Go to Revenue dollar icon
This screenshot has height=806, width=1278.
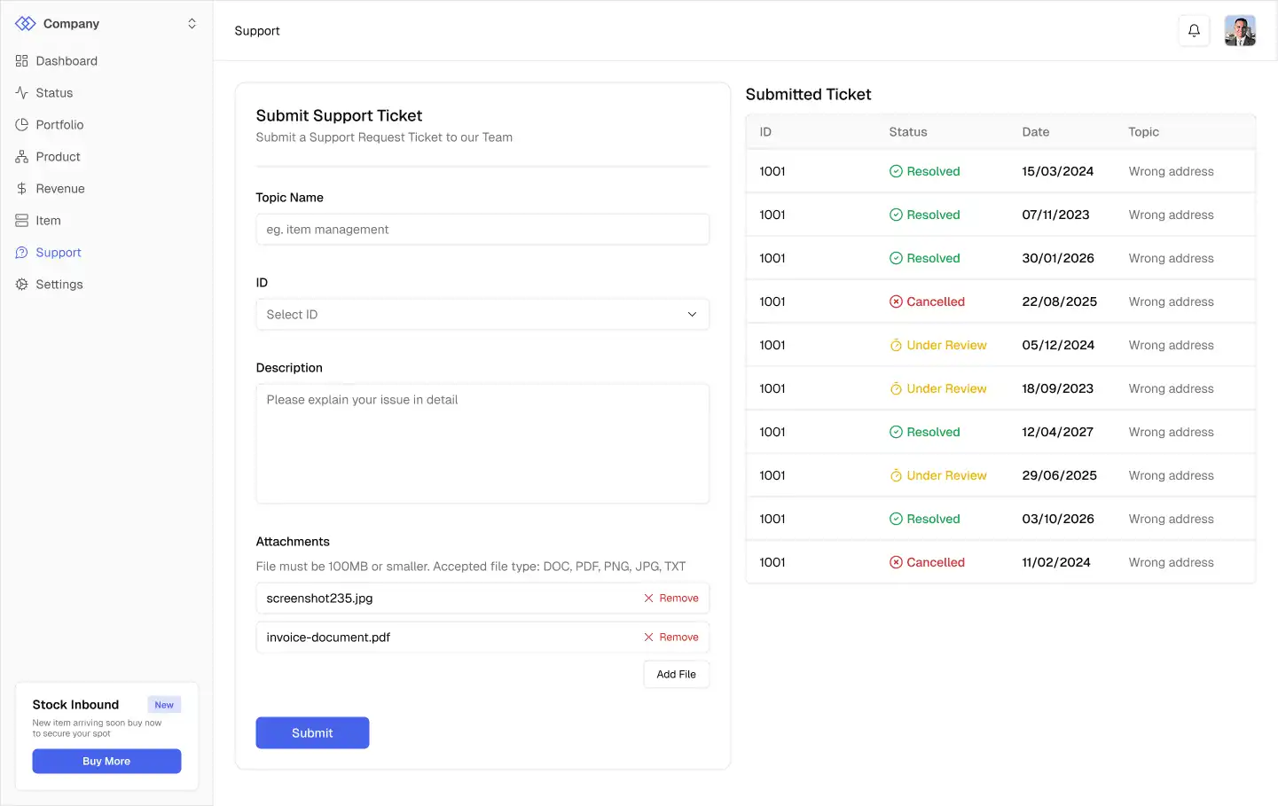pyautogui.click(x=22, y=189)
